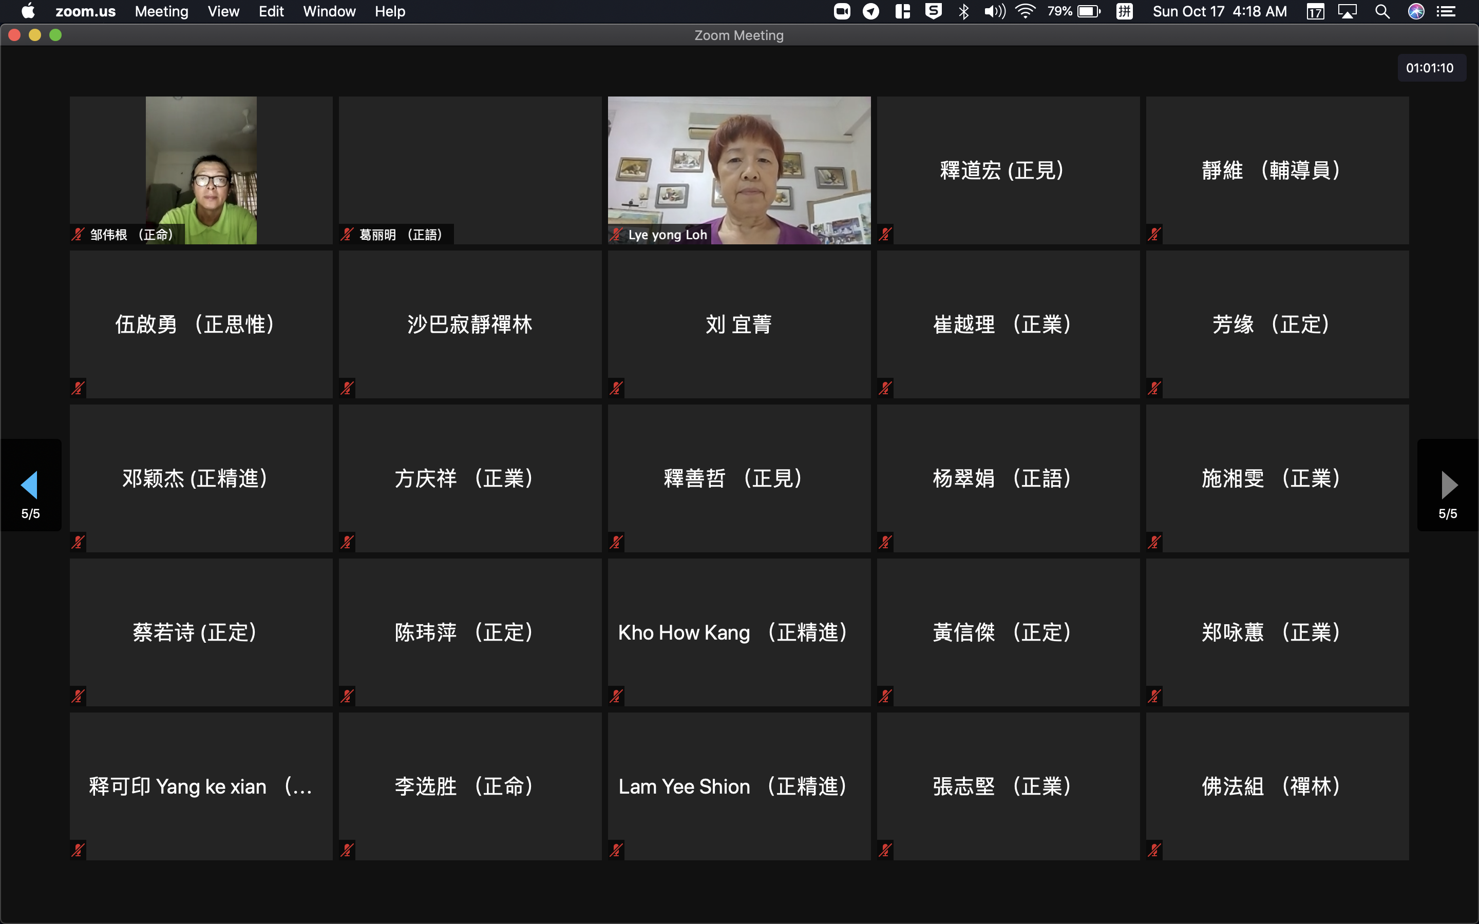Open the Meeting menu
This screenshot has height=924, width=1479.
[x=161, y=12]
